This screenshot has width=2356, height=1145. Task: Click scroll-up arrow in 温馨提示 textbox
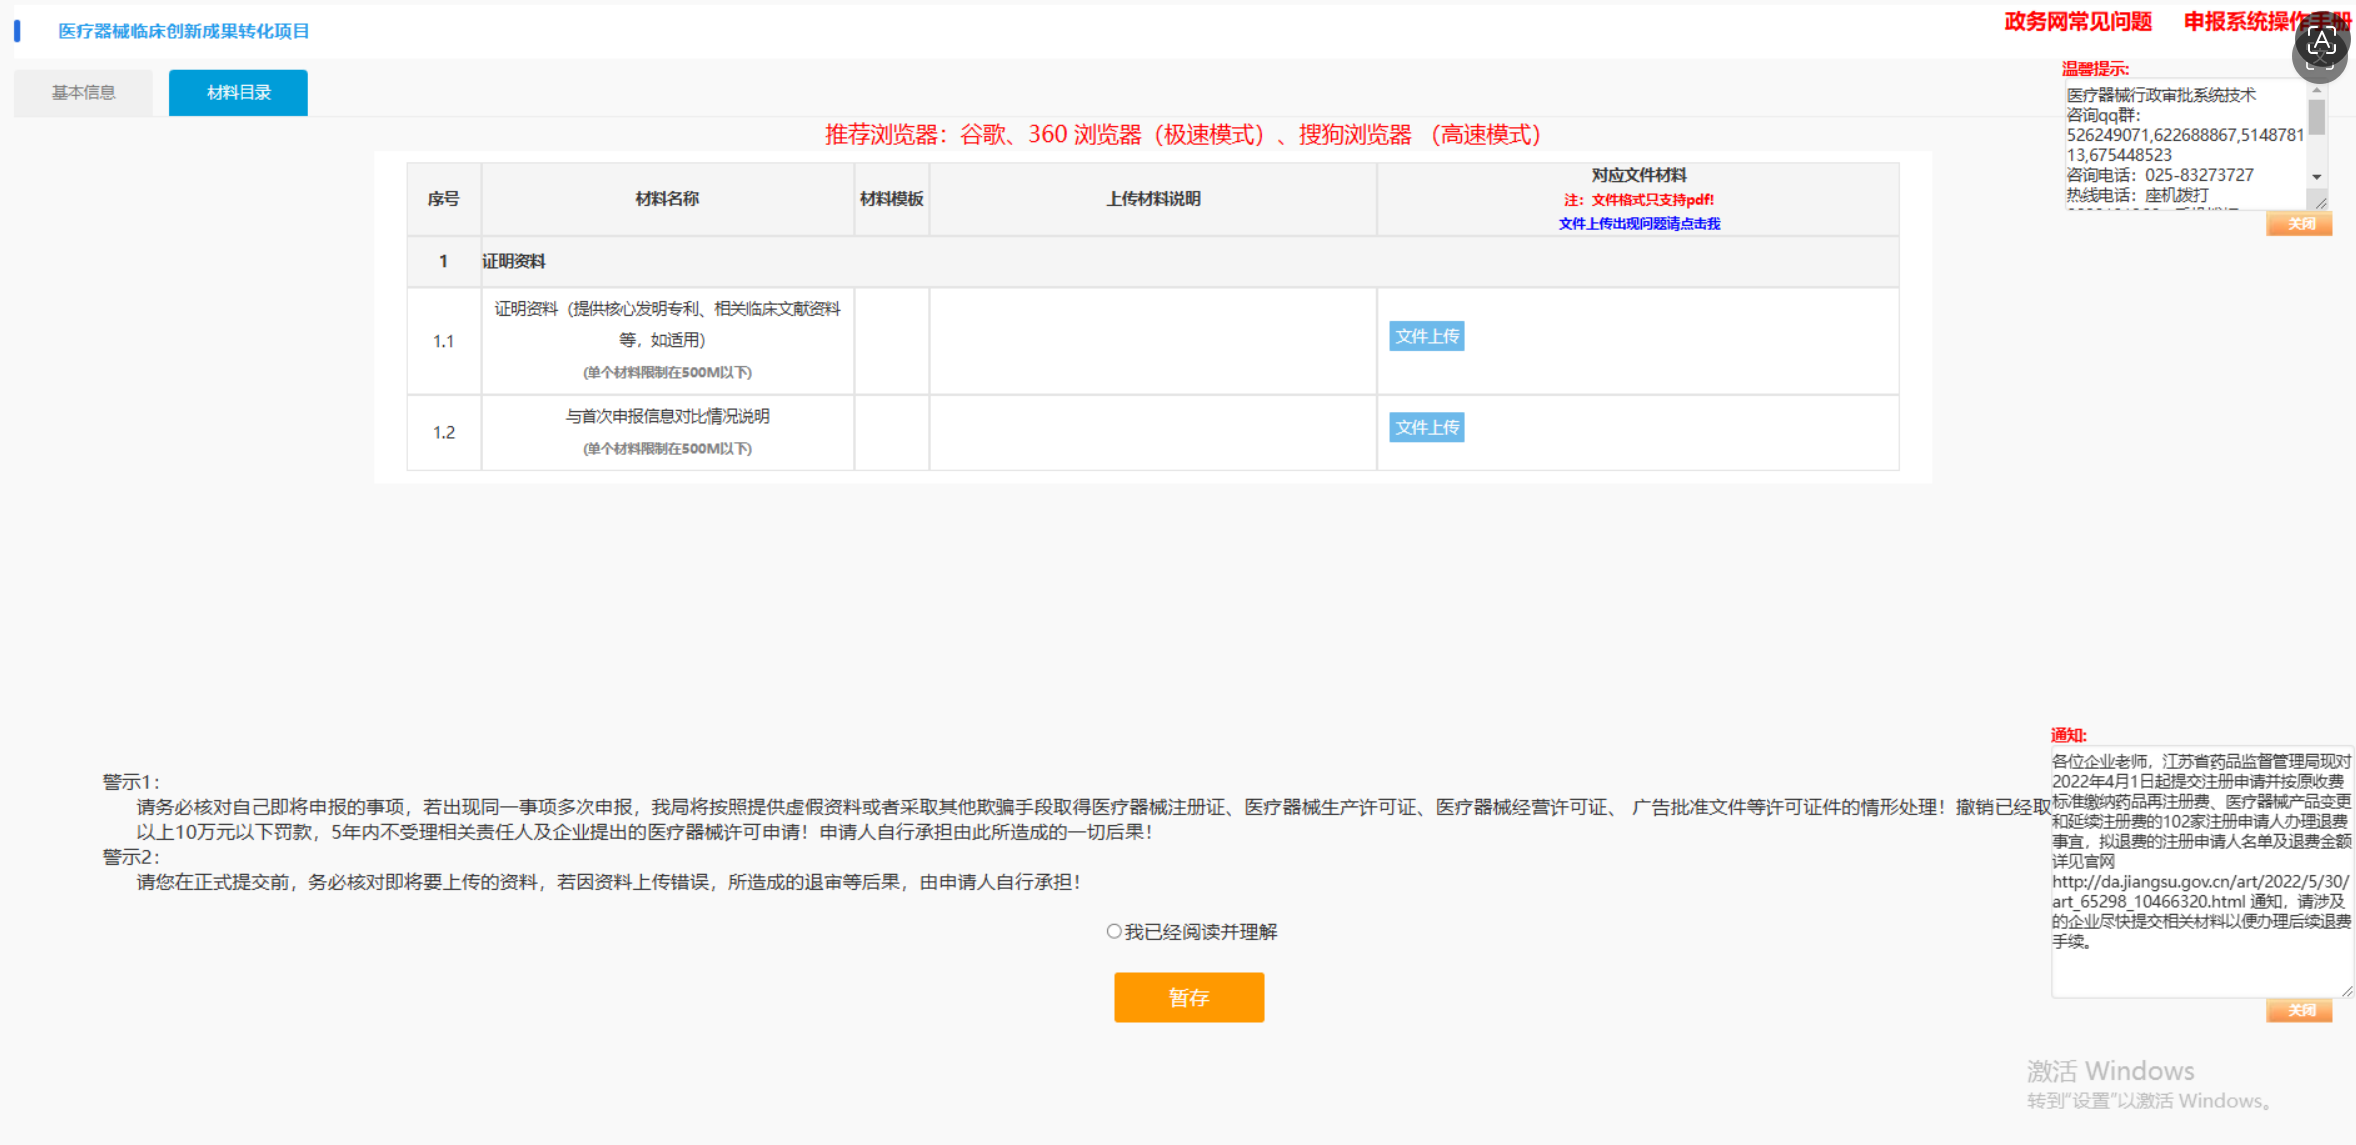[2317, 91]
